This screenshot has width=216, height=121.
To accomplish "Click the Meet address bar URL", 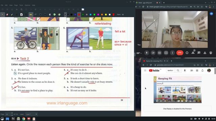I will [x=168, y=7].
